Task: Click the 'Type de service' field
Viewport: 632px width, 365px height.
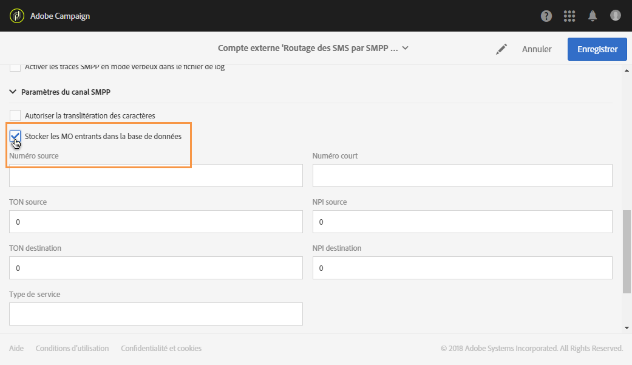Action: [x=156, y=314]
